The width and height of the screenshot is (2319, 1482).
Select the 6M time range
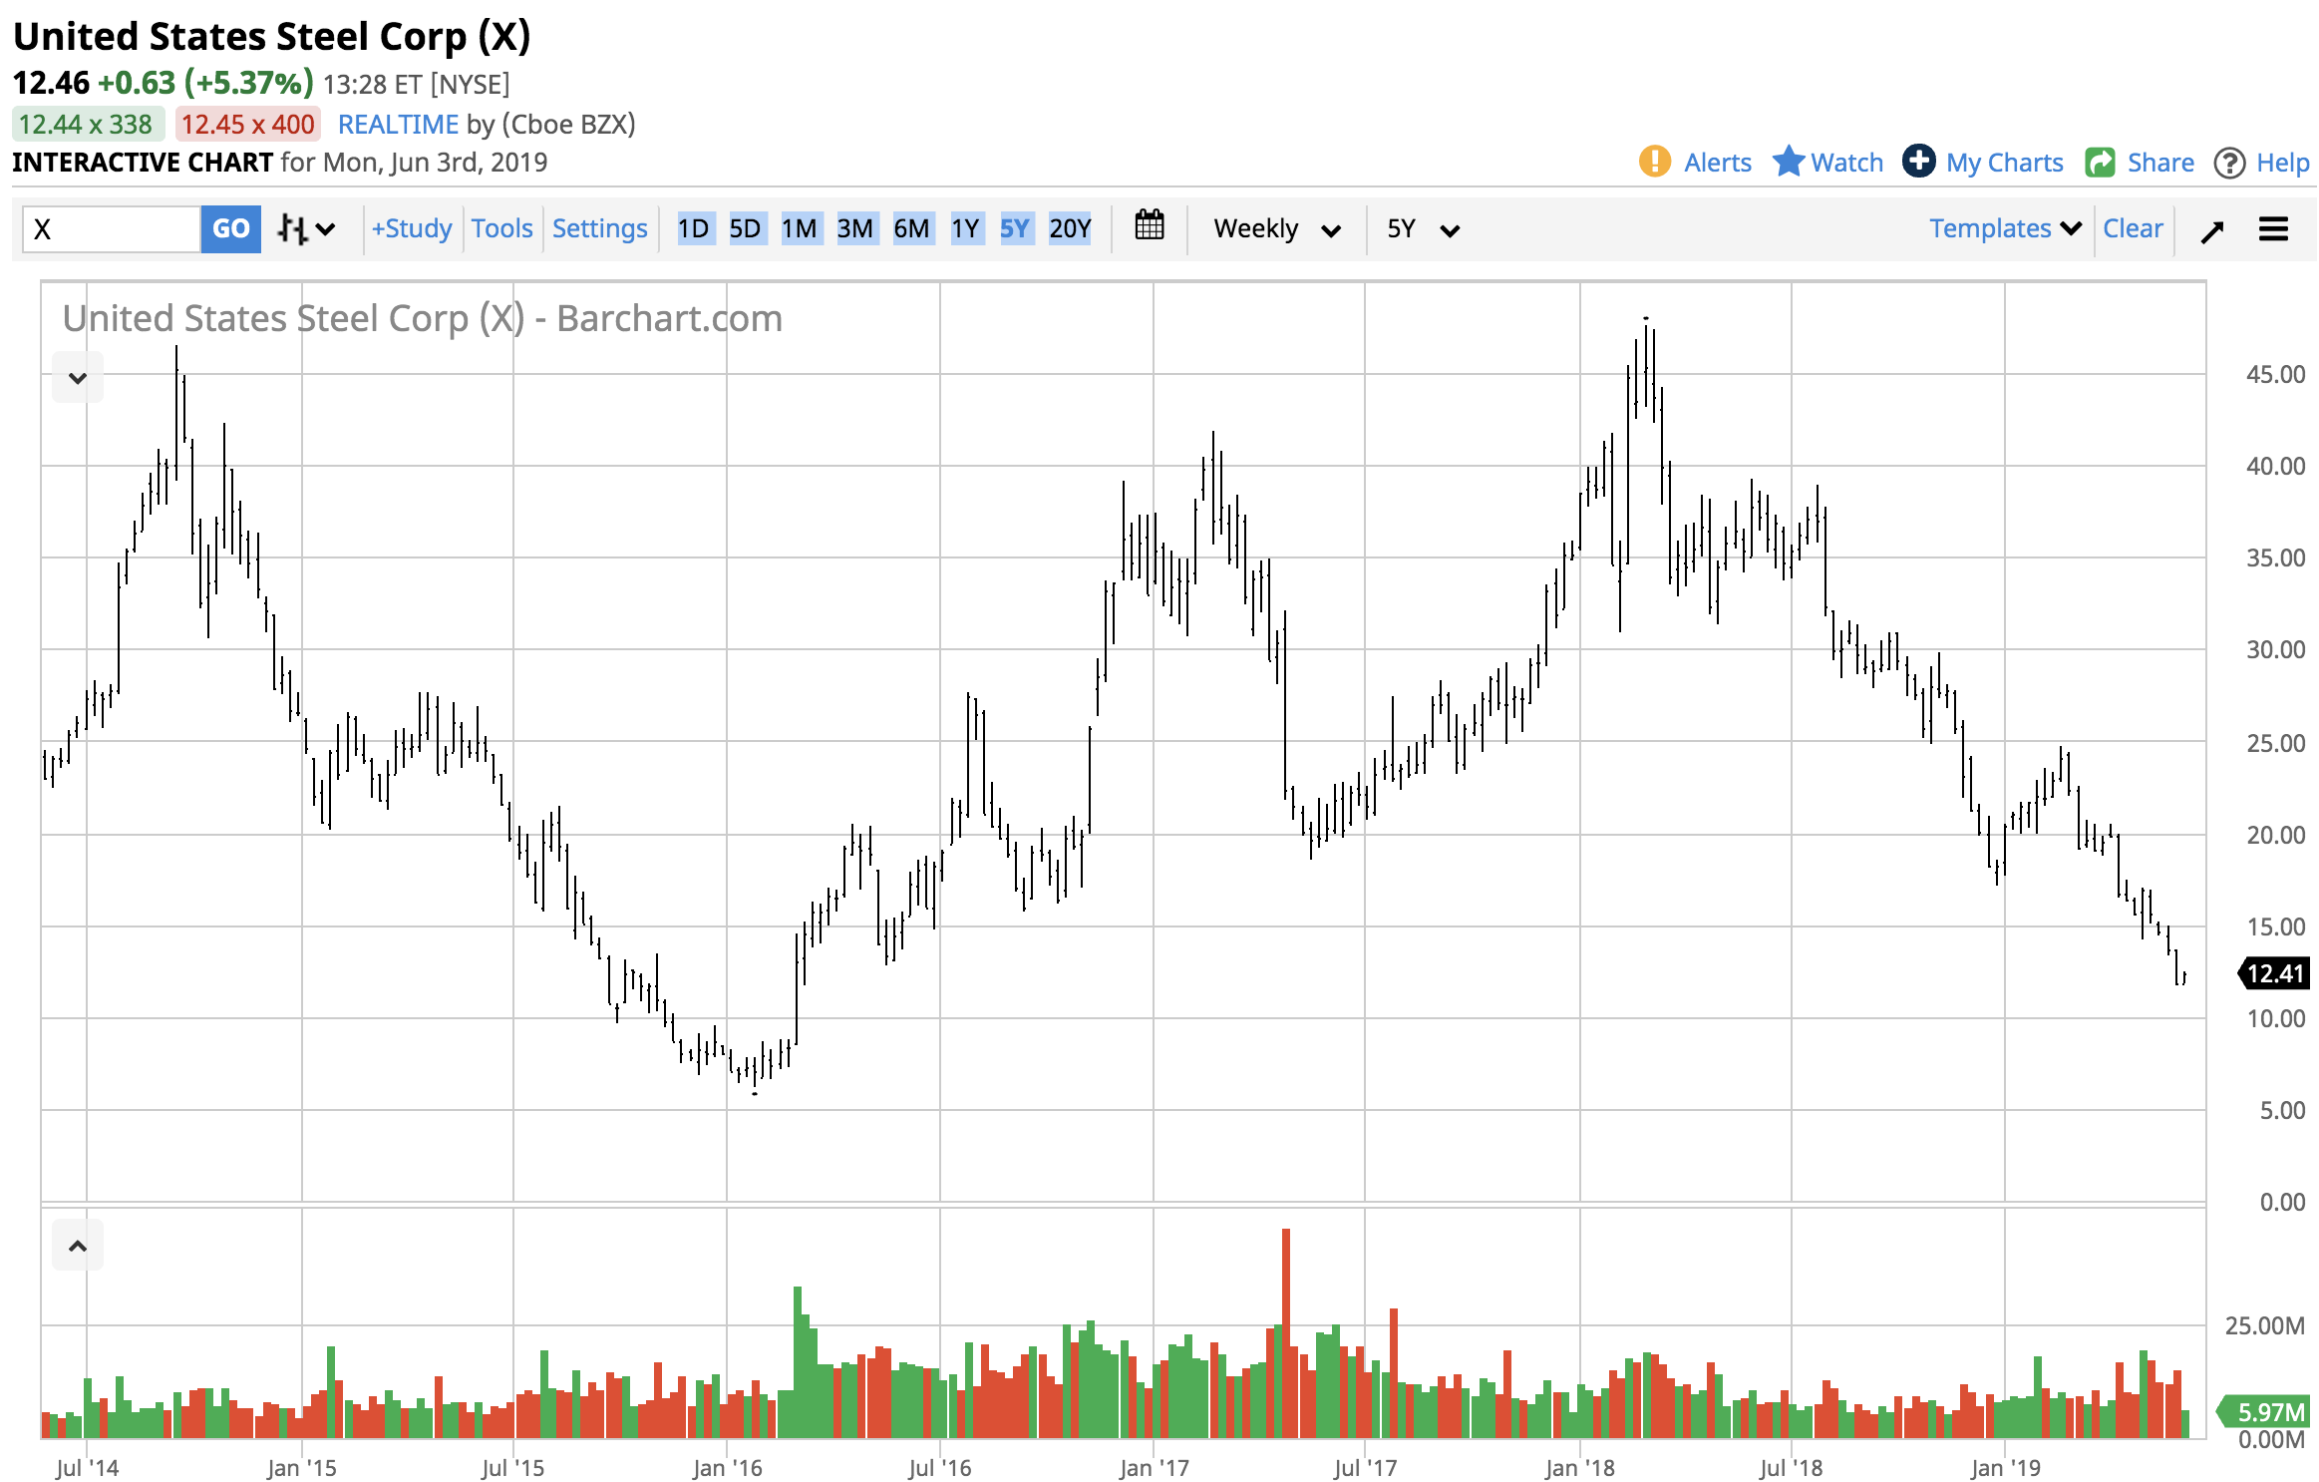[912, 228]
